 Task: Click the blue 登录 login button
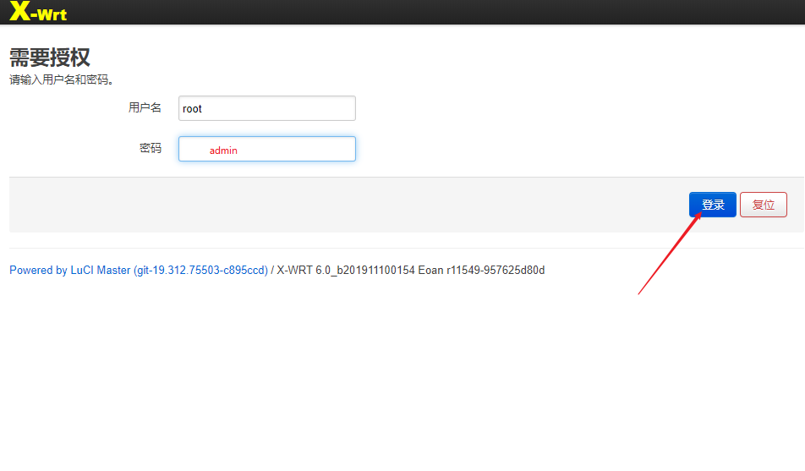pos(713,205)
